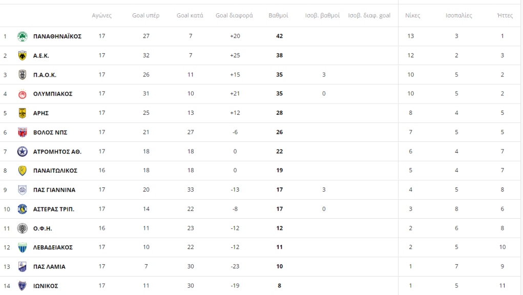Click the ΒΟΛΟΣ ΝΠΣ team crest
This screenshot has height=295, width=523.
[x=23, y=132]
